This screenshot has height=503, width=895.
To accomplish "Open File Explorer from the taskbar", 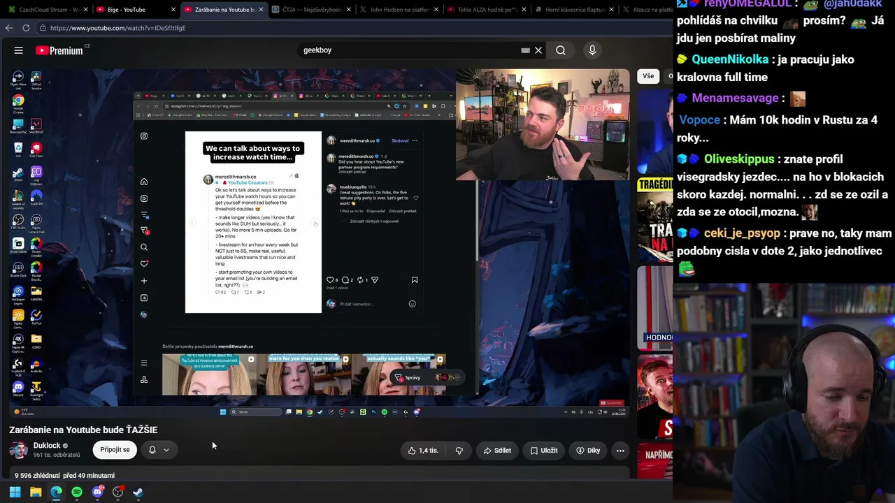I will click(36, 492).
